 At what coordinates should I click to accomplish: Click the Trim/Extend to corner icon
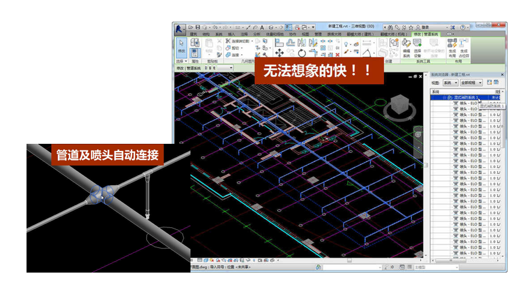point(313,52)
